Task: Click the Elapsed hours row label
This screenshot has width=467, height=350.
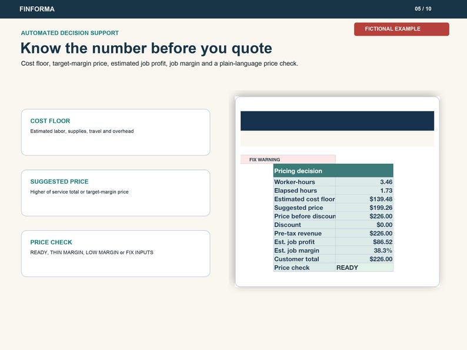Action: (x=295, y=191)
